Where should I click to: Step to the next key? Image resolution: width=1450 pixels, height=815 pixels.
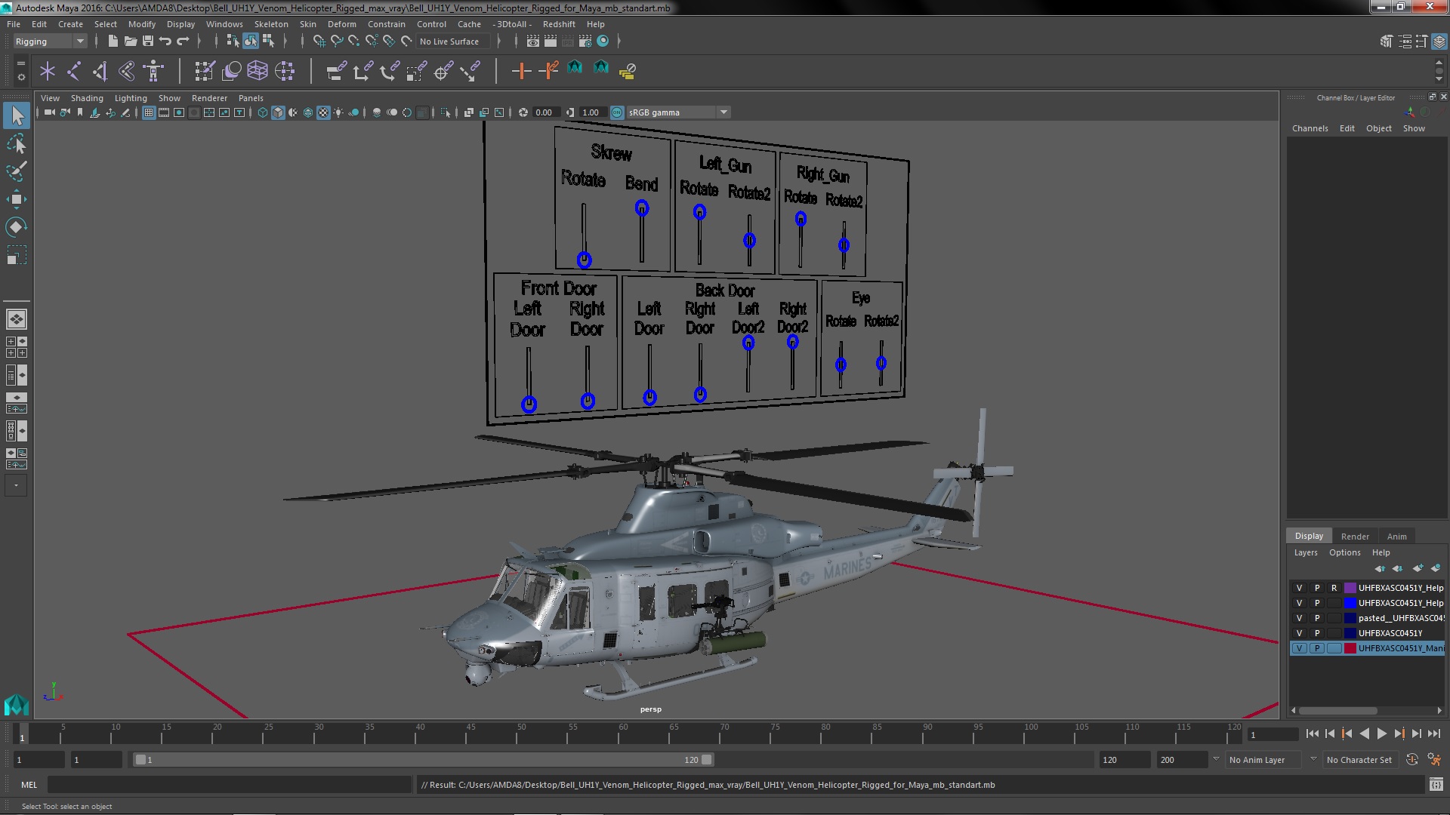pyautogui.click(x=1399, y=733)
